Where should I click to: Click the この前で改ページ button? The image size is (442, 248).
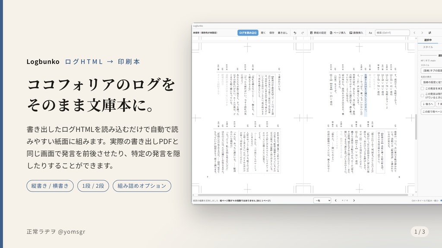(x=431, y=112)
